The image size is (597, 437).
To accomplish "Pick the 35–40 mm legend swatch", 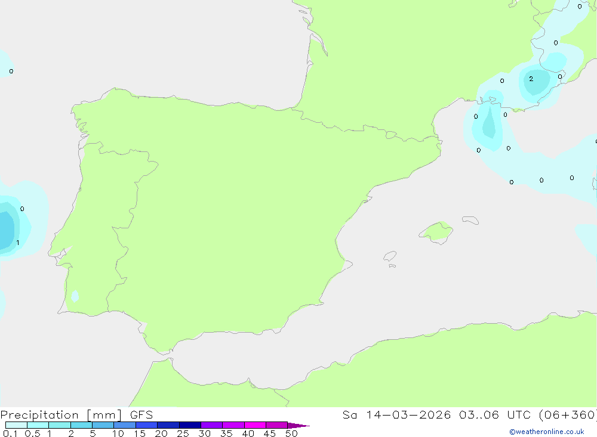I will click(233, 425).
